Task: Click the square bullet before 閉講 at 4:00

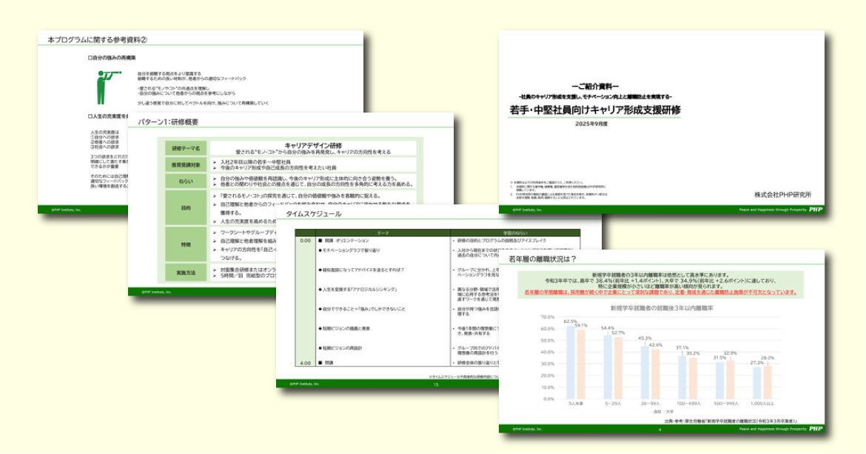Action: click(321, 363)
